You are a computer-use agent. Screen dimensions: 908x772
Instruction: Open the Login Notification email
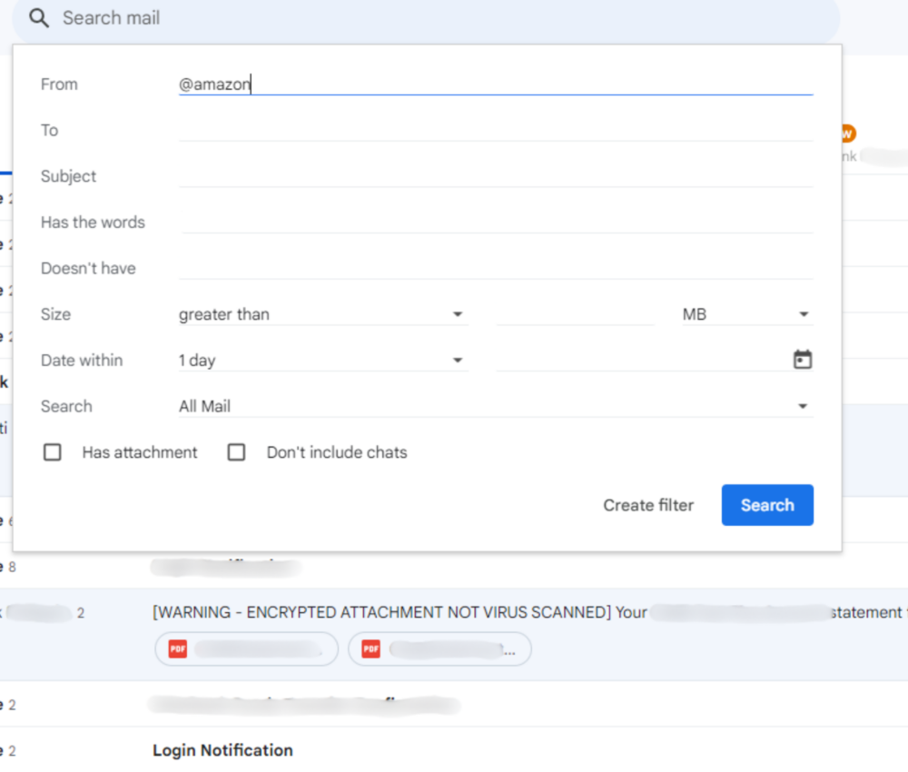click(222, 750)
